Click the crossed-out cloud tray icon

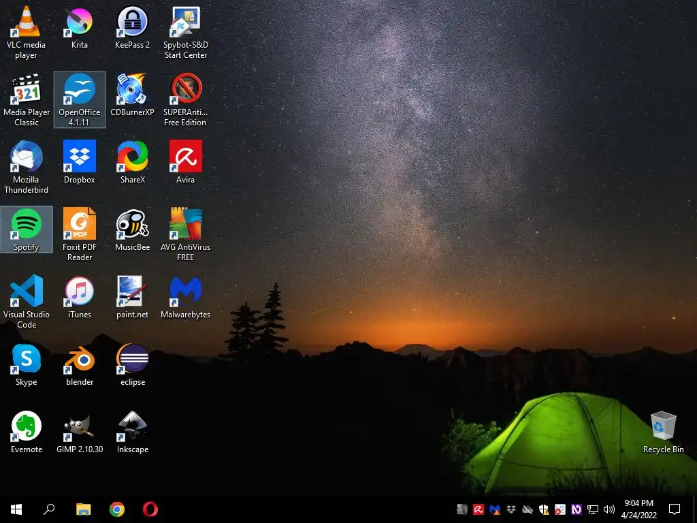(528, 509)
